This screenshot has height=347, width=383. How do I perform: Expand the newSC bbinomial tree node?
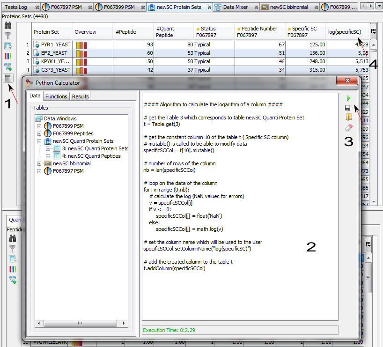click(x=39, y=163)
